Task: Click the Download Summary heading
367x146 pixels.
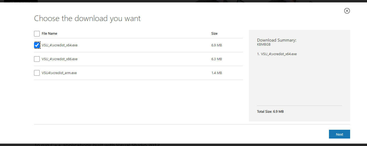Action: [x=277, y=40]
